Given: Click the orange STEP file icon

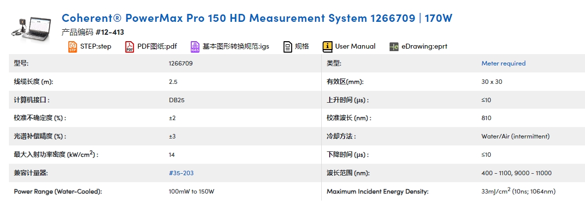Looking at the screenshot, I should [72, 47].
